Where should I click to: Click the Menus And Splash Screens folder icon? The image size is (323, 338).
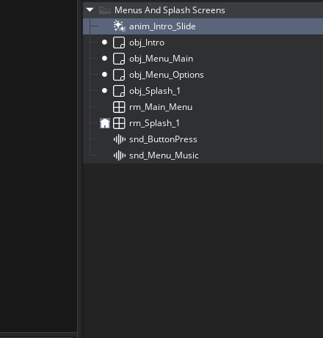click(105, 10)
